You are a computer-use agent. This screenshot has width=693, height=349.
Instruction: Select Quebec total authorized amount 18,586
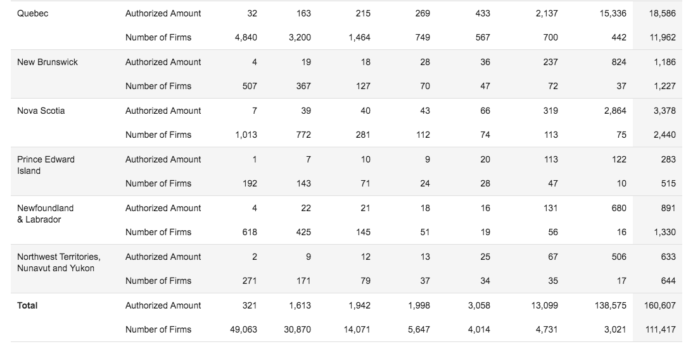point(662,14)
